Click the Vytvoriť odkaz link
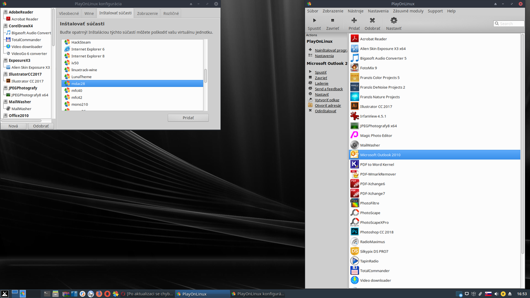The height and width of the screenshot is (298, 530). pyautogui.click(x=327, y=100)
